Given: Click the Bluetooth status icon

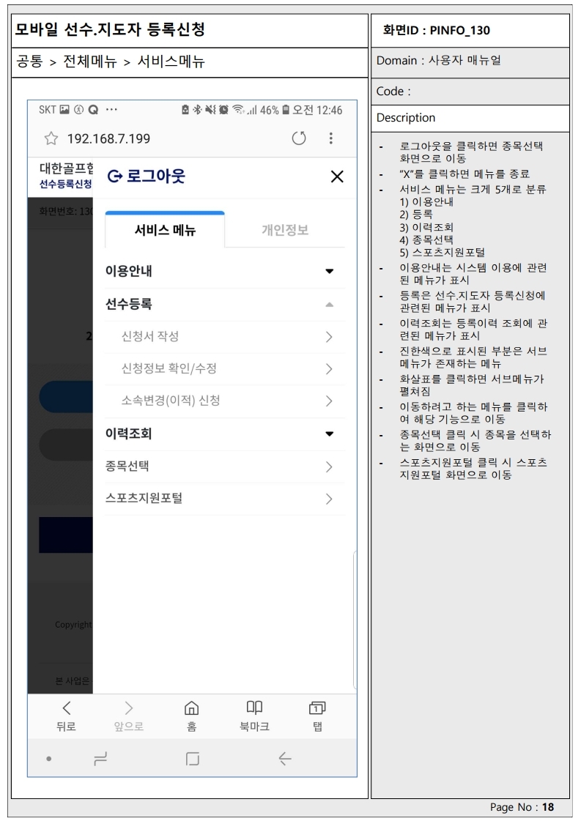Looking at the screenshot, I should tap(198, 109).
